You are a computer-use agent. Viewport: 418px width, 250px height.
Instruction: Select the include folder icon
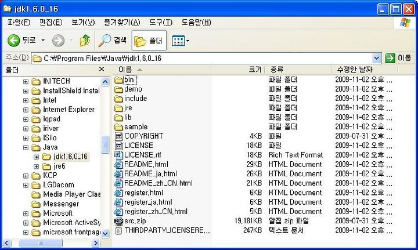pos(118,99)
